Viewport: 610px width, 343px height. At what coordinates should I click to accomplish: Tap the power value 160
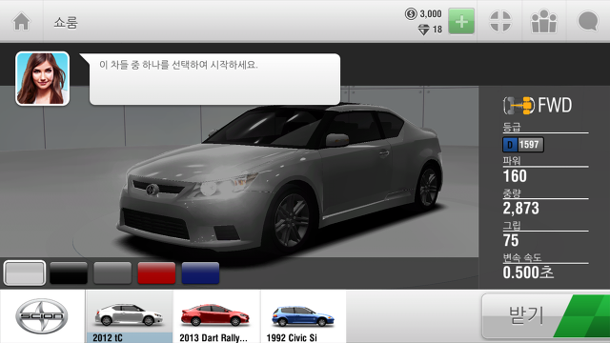(515, 176)
